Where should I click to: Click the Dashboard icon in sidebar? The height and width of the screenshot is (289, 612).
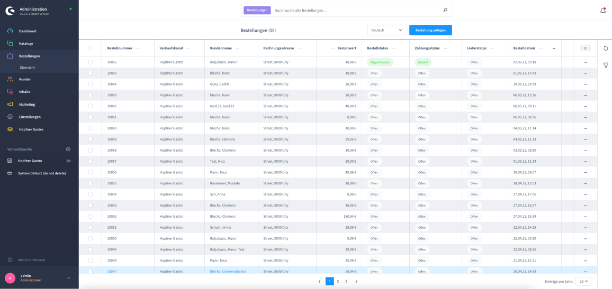(x=10, y=31)
